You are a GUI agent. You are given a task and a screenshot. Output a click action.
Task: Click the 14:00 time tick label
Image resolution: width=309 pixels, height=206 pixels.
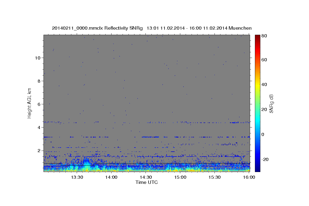111,177
